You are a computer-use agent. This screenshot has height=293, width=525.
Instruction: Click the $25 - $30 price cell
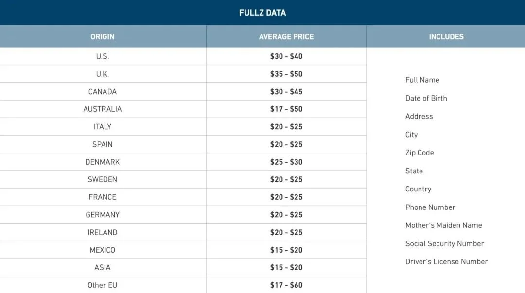pyautogui.click(x=286, y=162)
